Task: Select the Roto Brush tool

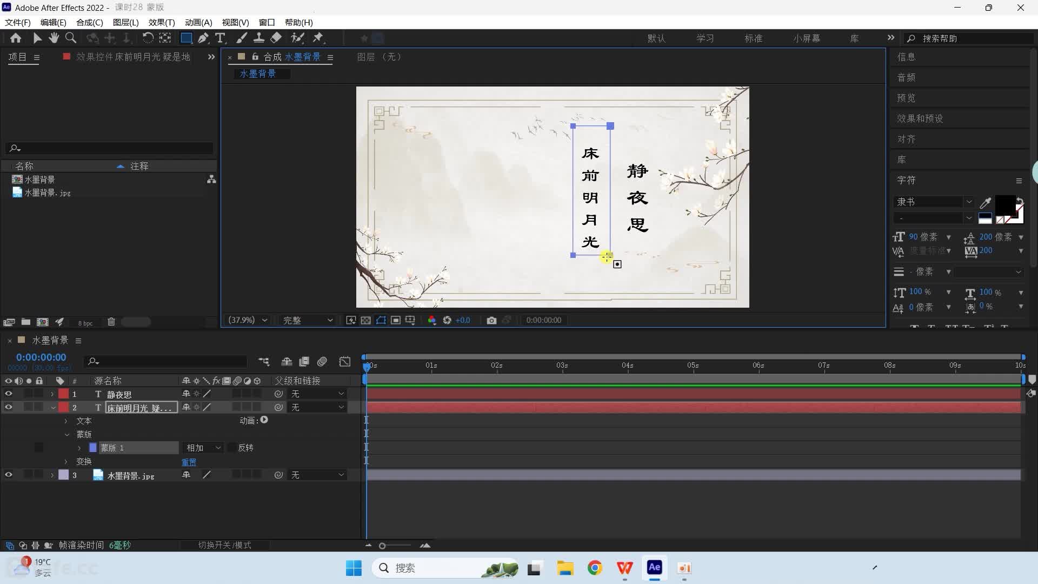Action: tap(297, 38)
